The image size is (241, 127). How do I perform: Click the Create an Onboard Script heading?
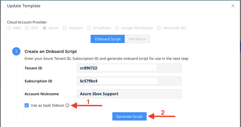click(x=51, y=51)
